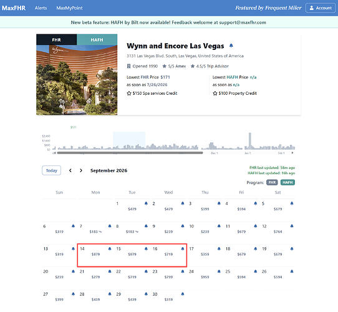Advance to next month with right chevron
The width and height of the screenshot is (338, 312).
tap(81, 170)
